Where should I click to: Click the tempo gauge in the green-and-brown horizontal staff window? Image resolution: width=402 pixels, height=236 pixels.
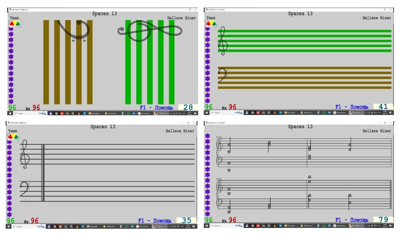[x=211, y=24]
